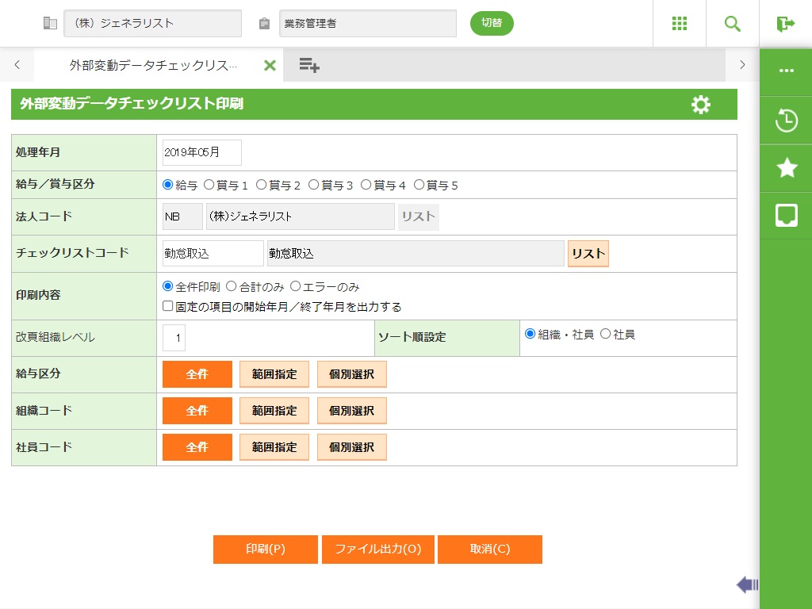Open the apps grid menu icon
The image size is (812, 609).
click(679, 24)
